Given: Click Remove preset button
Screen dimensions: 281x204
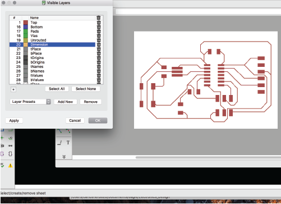Looking at the screenshot, I should coord(91,102).
